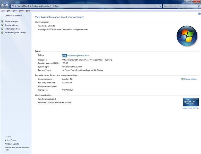Click the Back navigation arrow button
Image resolution: width=201 pixels, height=154 pixels.
(2, 6)
